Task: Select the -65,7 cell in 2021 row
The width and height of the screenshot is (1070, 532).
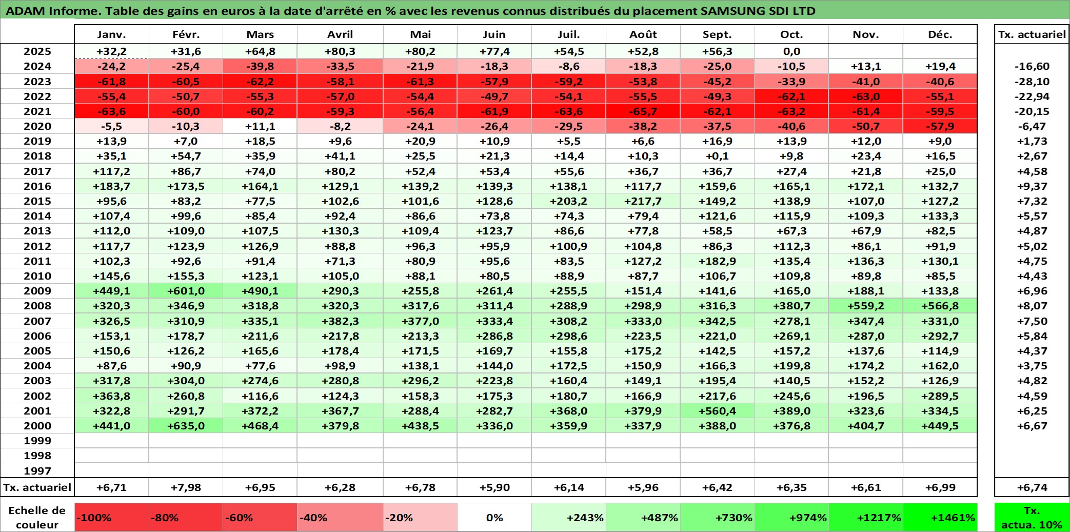Action: click(643, 111)
